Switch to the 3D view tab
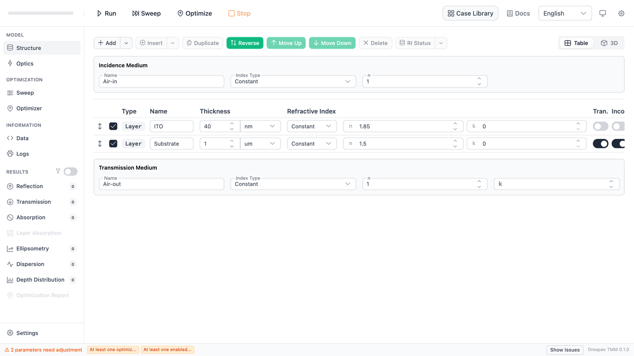Screen dimensions: 634x356 [x=609, y=42]
